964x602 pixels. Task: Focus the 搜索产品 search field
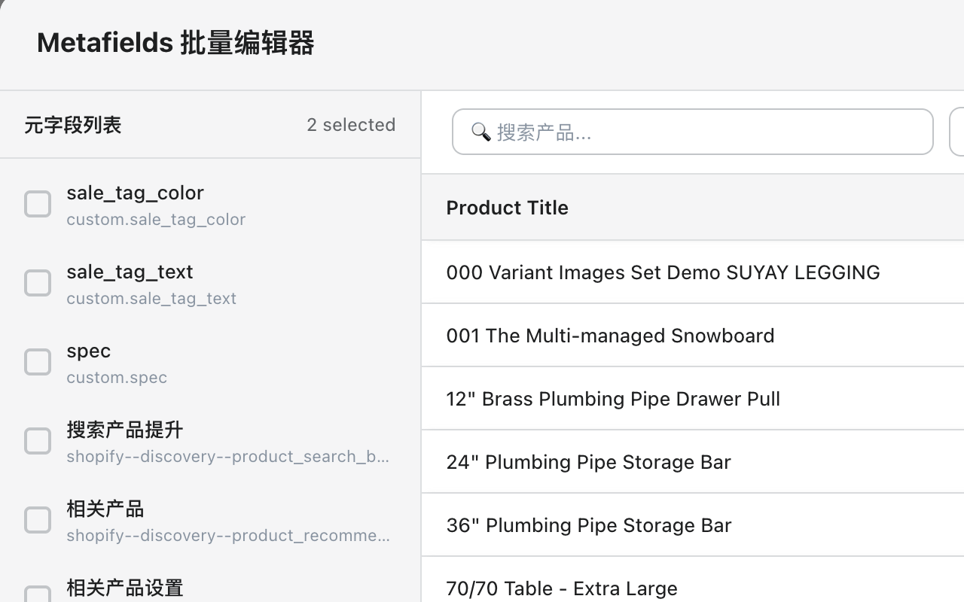coord(700,132)
